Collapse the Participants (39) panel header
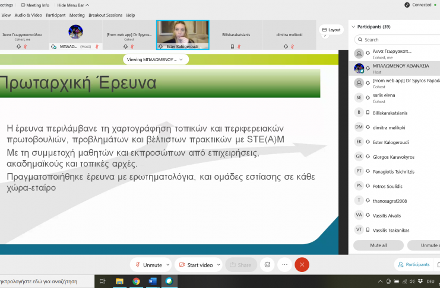Image resolution: width=440 pixels, height=288 pixels. 355,27
